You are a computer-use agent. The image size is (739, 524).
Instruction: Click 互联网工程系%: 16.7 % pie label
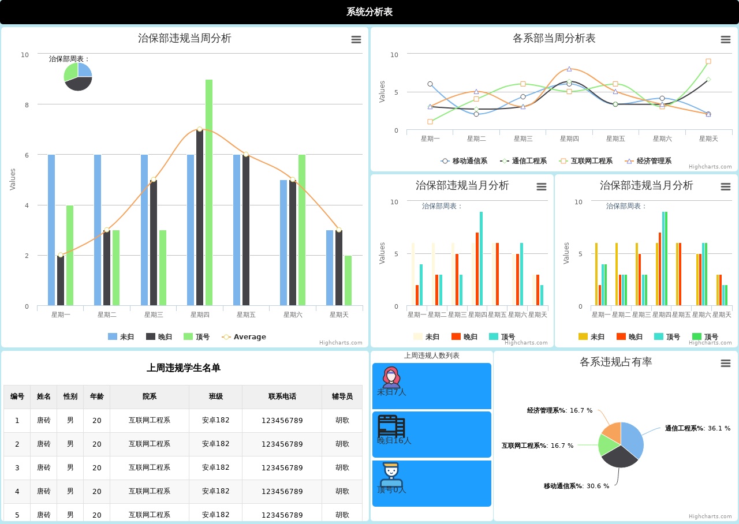538,446
